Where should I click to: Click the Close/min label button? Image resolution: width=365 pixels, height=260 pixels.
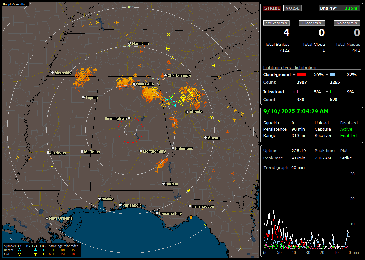click(x=312, y=23)
